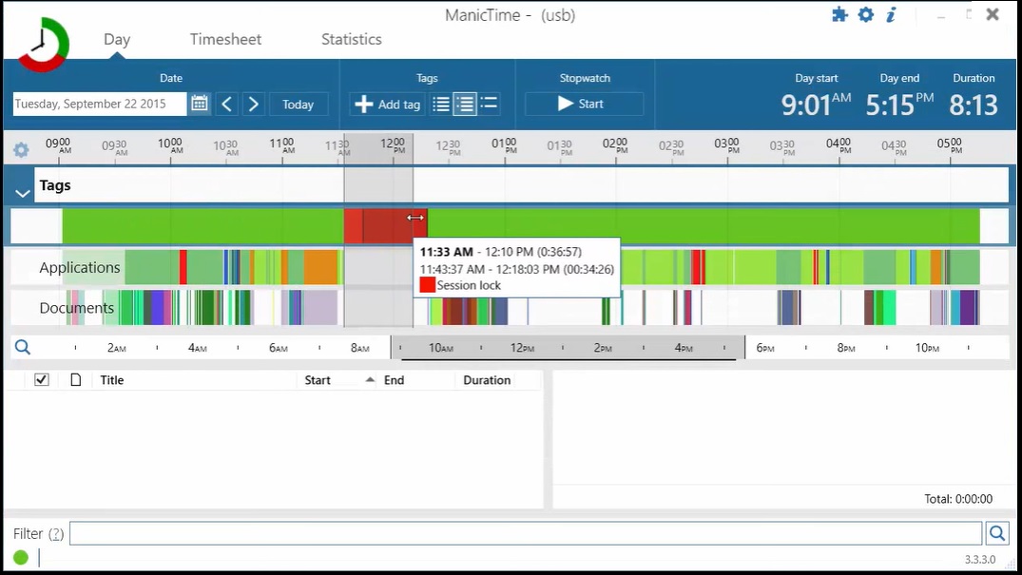1022x575 pixels.
Task: Click the 10:00 AM marker on timeline ruler
Action: (x=170, y=146)
